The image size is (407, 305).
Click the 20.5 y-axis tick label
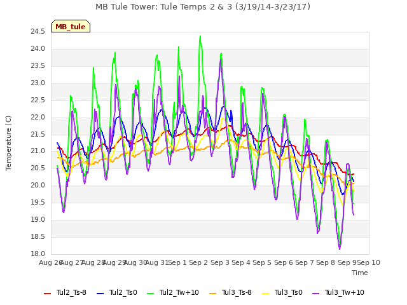(38, 168)
